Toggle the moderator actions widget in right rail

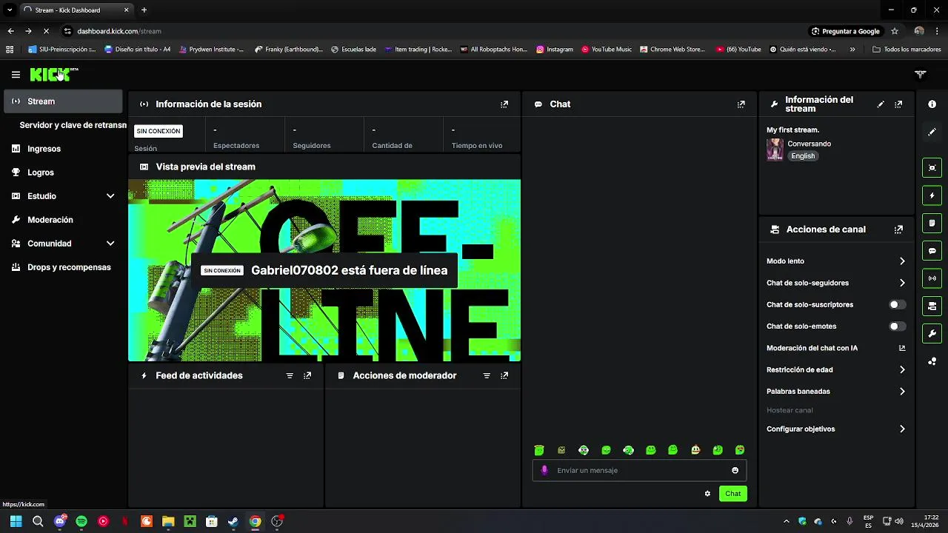pyautogui.click(x=932, y=223)
